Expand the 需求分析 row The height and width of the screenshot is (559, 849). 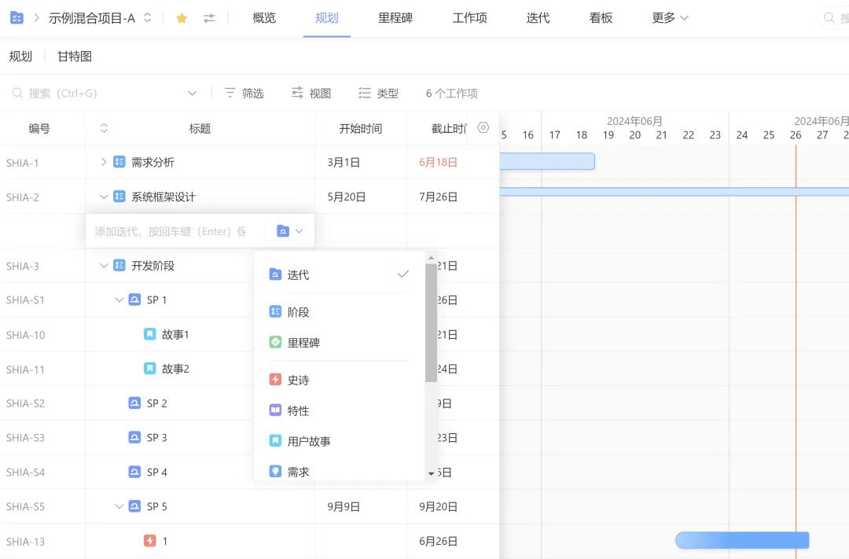104,162
